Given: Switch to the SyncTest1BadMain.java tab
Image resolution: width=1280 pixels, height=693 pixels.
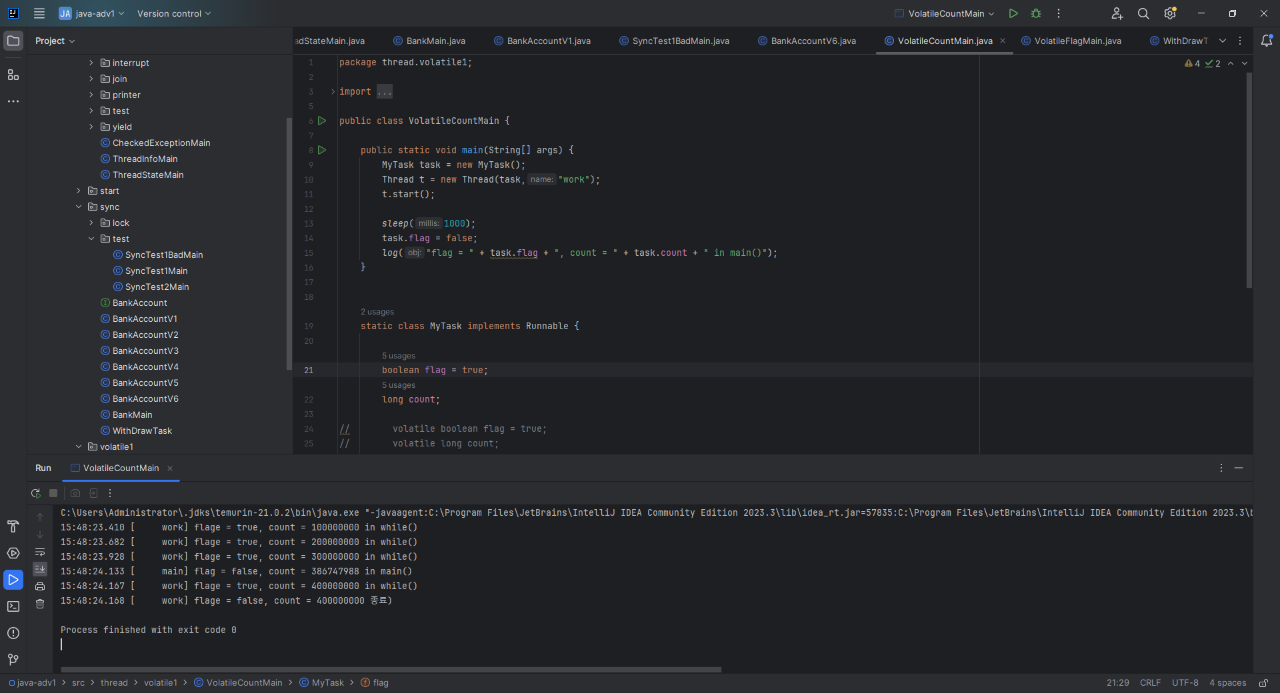Looking at the screenshot, I should point(674,41).
